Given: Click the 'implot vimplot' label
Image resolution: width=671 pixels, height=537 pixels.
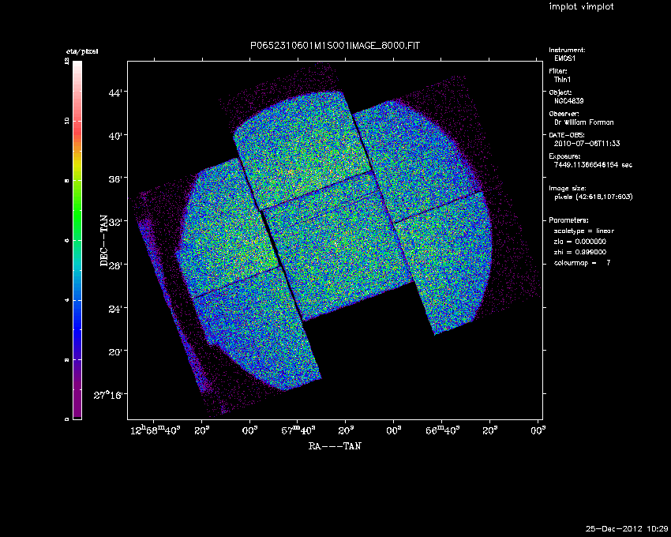Looking at the screenshot, I should click(x=581, y=7).
